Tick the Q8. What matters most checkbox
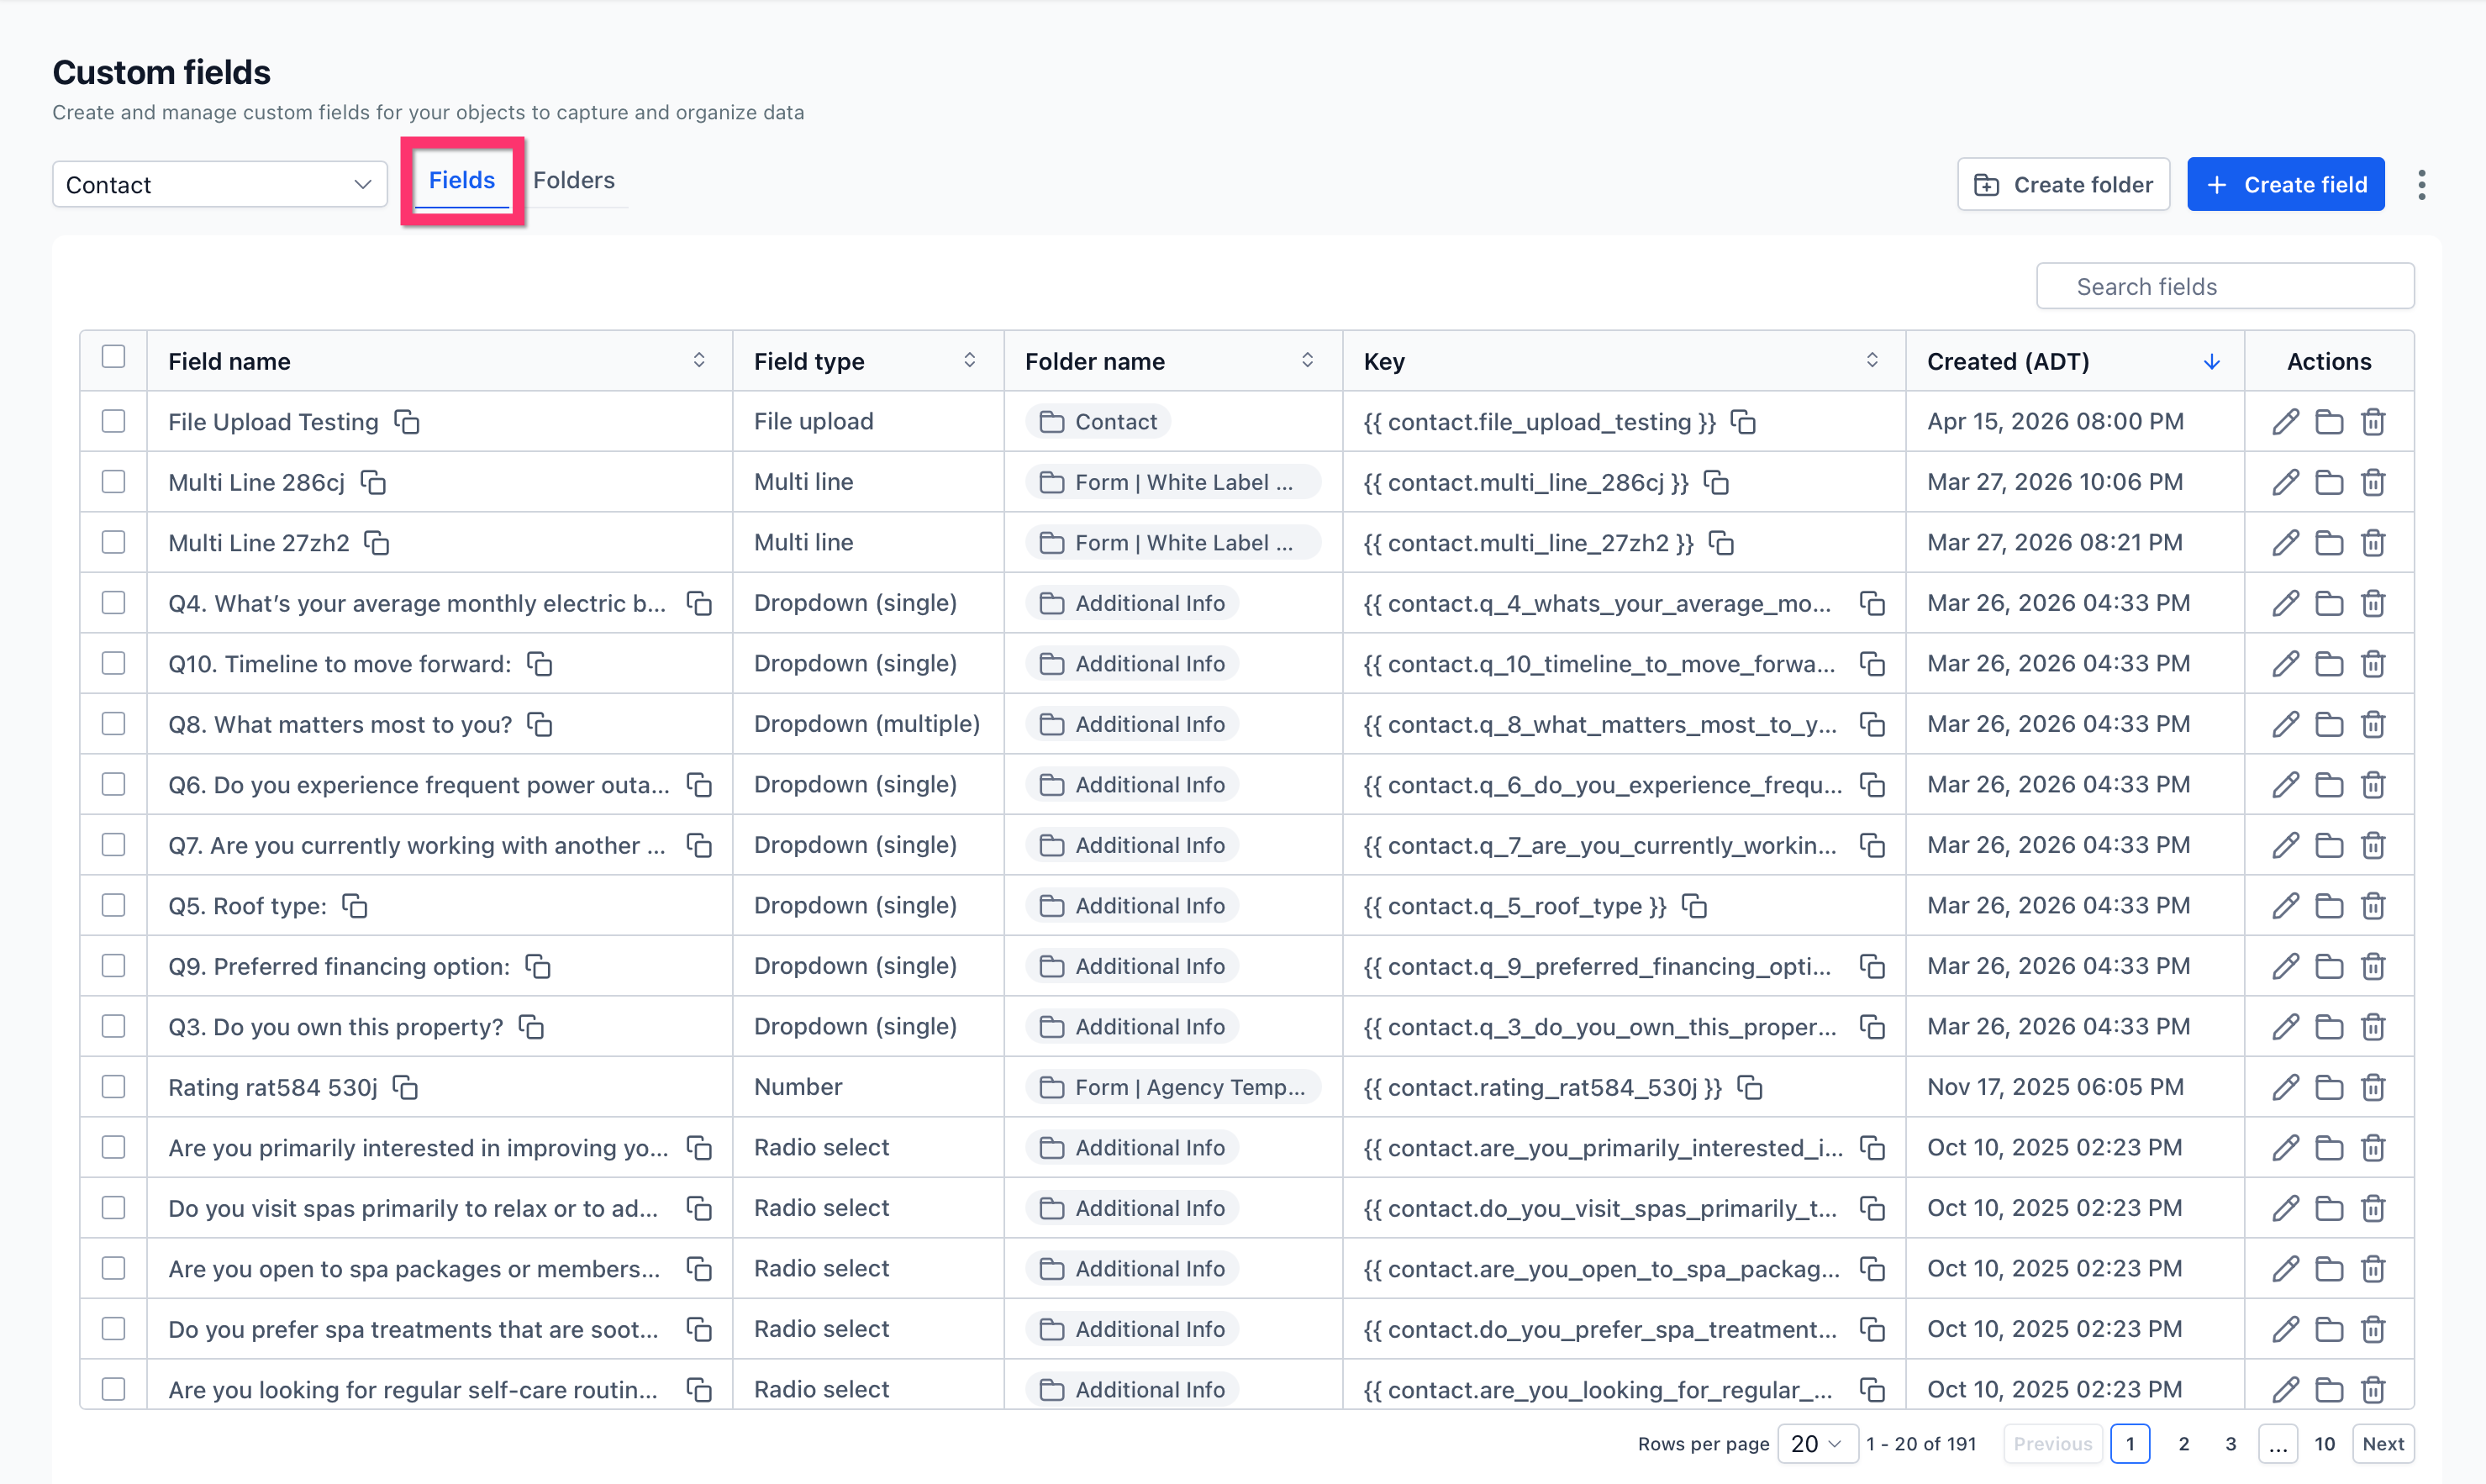This screenshot has height=1484, width=2486. pyautogui.click(x=113, y=723)
